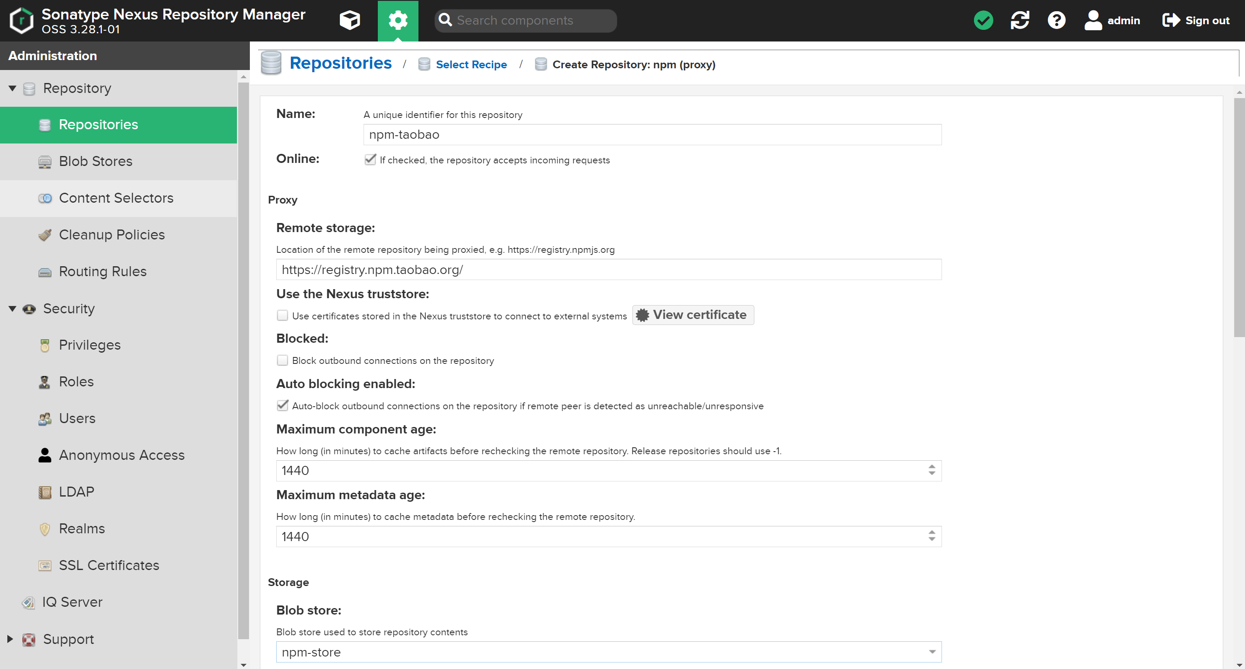Increase Maximum component age value
The width and height of the screenshot is (1245, 669).
point(932,467)
